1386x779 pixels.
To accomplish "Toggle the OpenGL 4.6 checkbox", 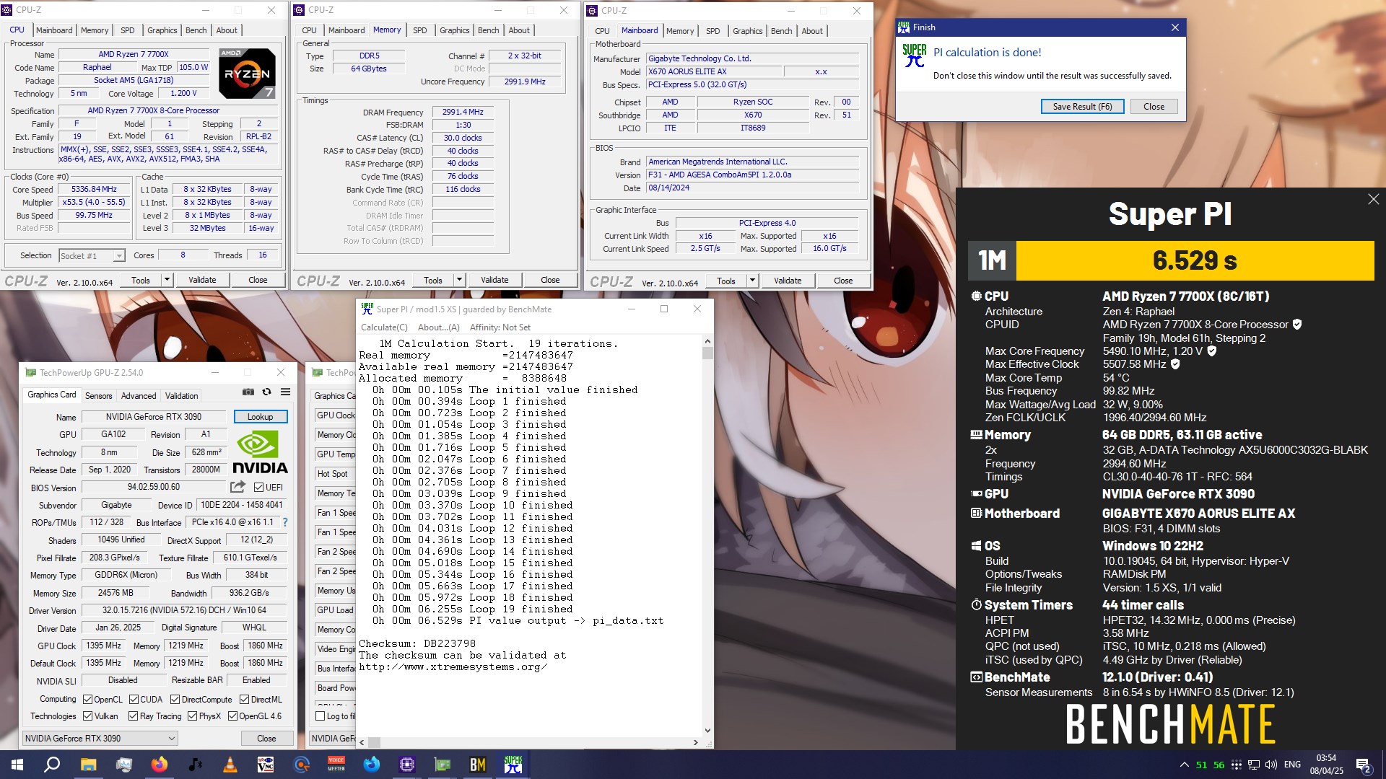I will click(232, 716).
